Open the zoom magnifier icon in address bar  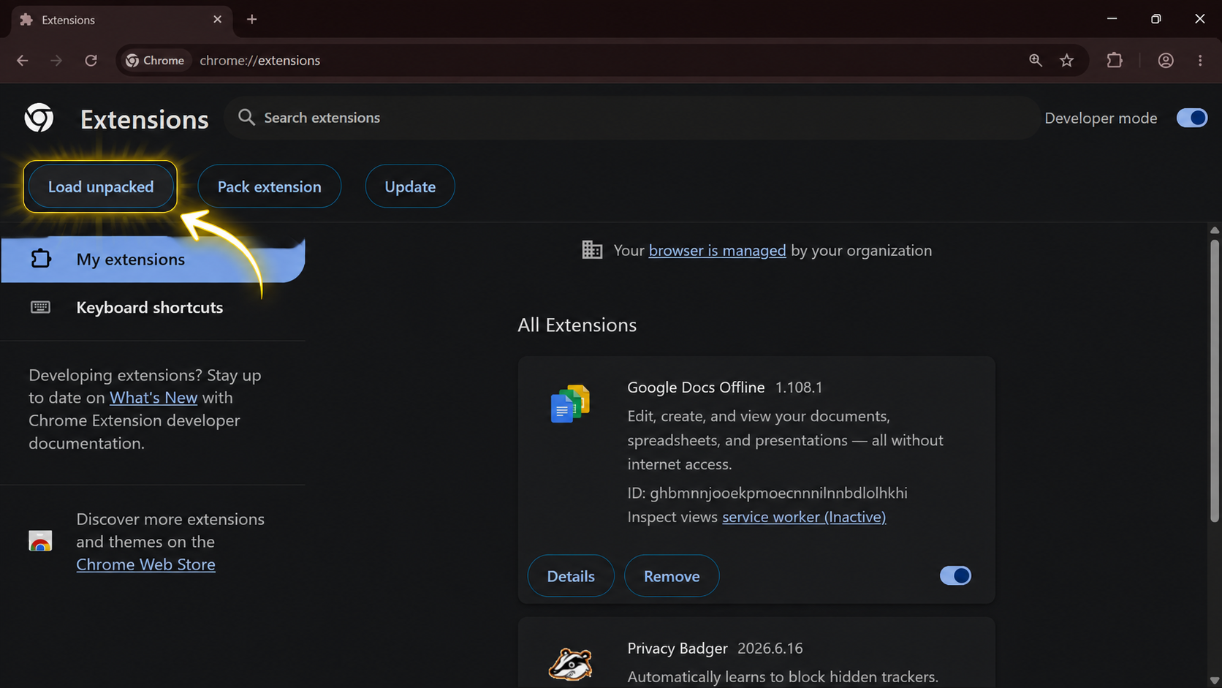1036,61
